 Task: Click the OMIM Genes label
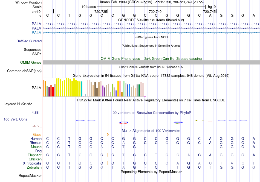(31, 62)
